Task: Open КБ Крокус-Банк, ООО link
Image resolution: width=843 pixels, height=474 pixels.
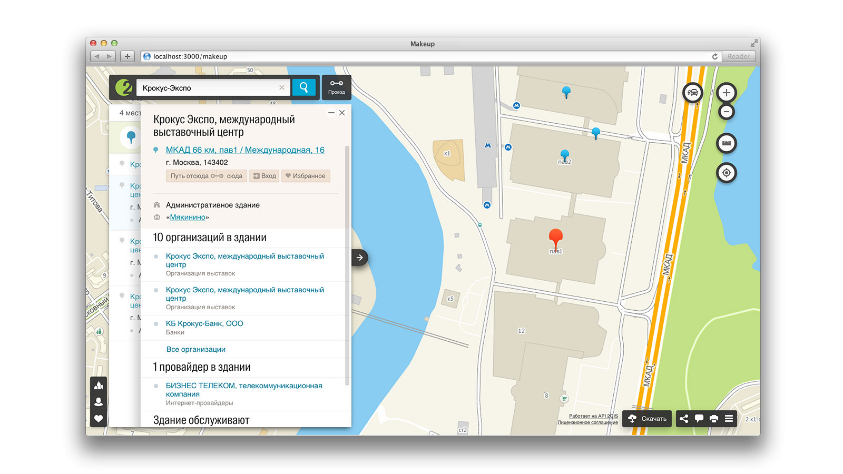Action: coord(204,323)
